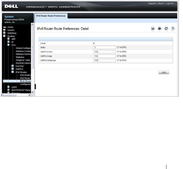Select Switching in the navigation tree

12,33
